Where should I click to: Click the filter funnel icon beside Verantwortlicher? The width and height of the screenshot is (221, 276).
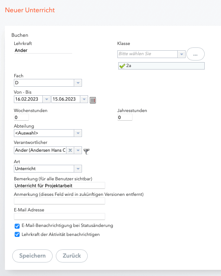(x=86, y=151)
